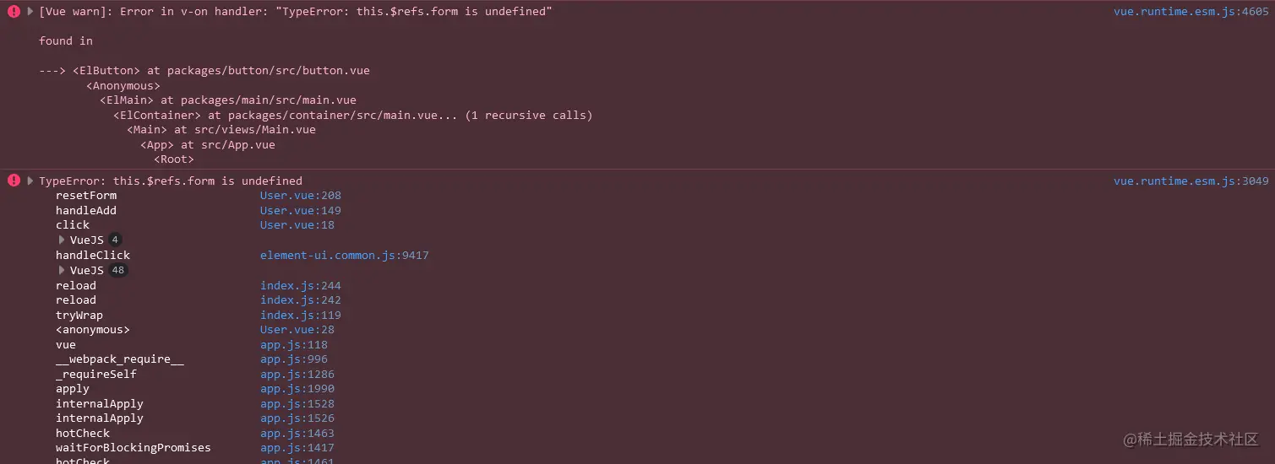Collapse the TypeError stack trace arrow

[30, 181]
